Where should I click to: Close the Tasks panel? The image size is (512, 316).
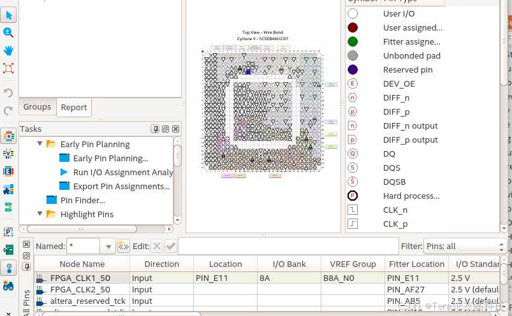point(176,129)
